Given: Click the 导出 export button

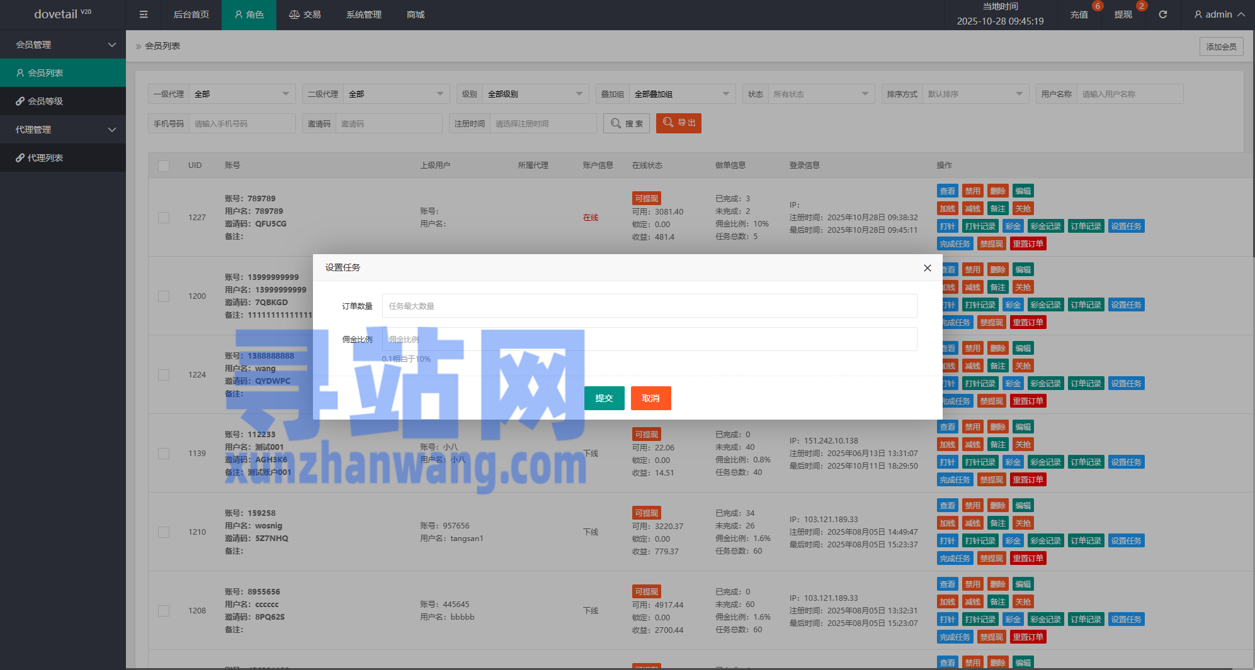Looking at the screenshot, I should pos(678,123).
